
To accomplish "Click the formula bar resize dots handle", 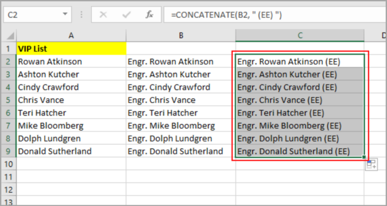I will point(81,15).
